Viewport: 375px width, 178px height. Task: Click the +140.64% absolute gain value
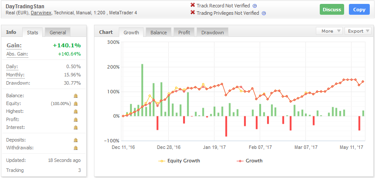tap(69, 54)
